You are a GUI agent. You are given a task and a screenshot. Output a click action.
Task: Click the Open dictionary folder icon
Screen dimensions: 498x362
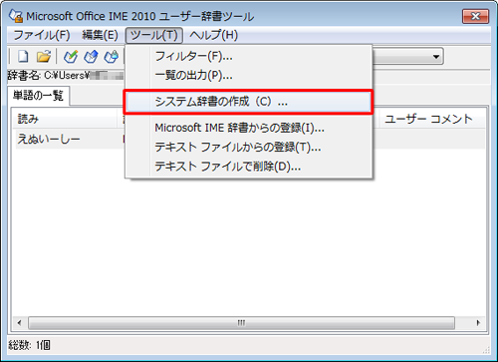click(44, 56)
